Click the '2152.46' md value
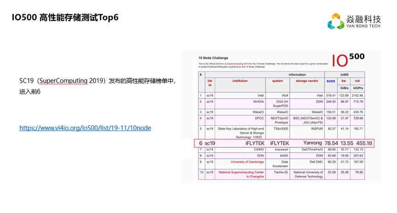This screenshot has height=213, width=397. (x=357, y=95)
